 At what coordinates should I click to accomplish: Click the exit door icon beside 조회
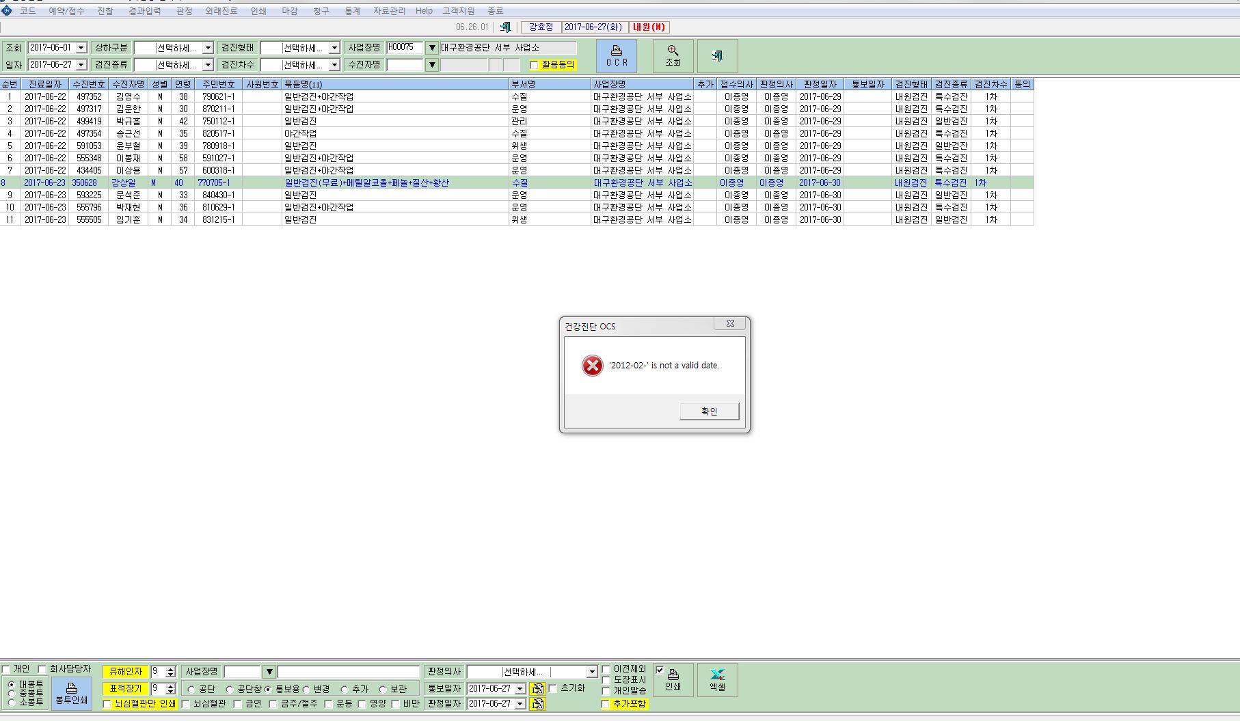(717, 55)
